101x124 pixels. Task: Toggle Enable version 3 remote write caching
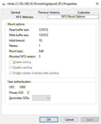tap(11, 73)
